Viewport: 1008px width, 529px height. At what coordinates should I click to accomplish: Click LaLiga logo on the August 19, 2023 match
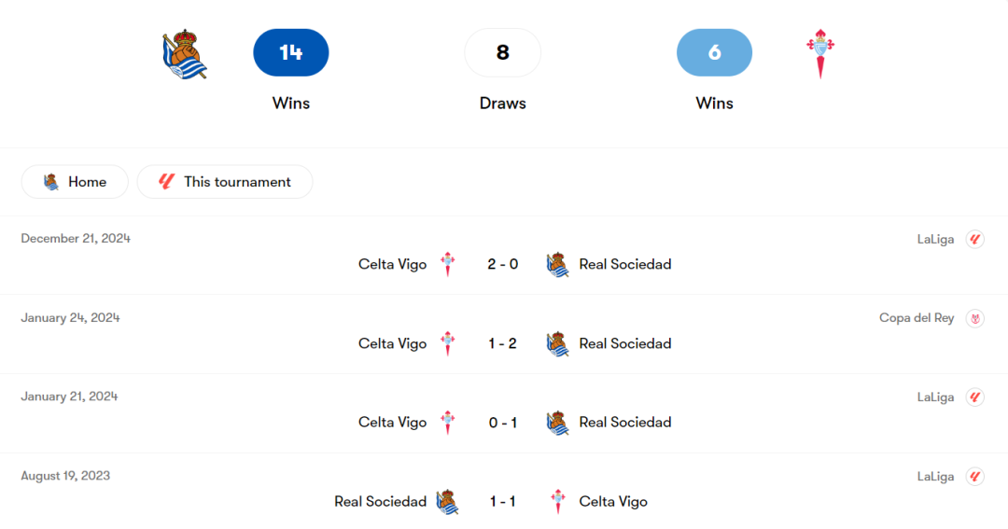(x=974, y=477)
